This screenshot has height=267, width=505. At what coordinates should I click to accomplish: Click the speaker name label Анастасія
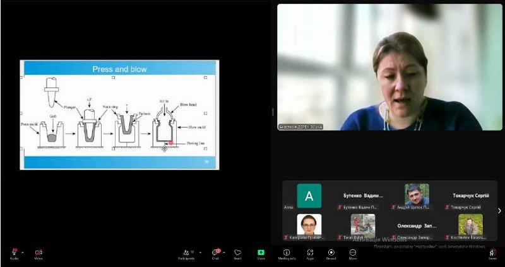click(300, 127)
